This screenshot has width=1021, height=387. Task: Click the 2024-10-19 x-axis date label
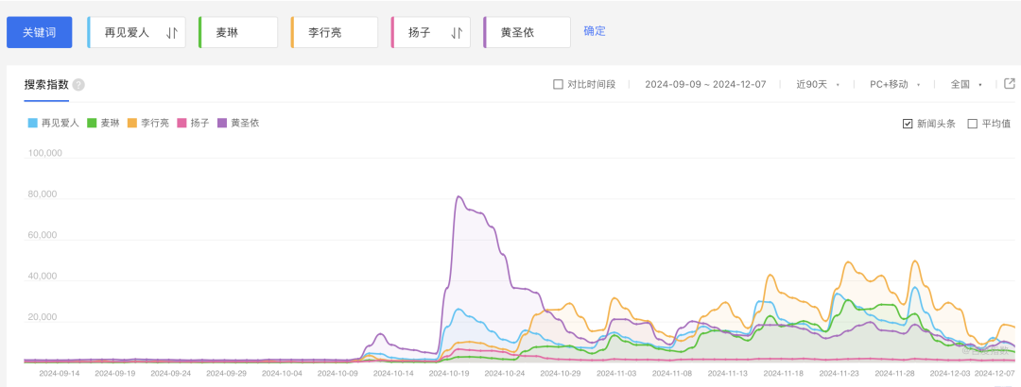pos(449,374)
